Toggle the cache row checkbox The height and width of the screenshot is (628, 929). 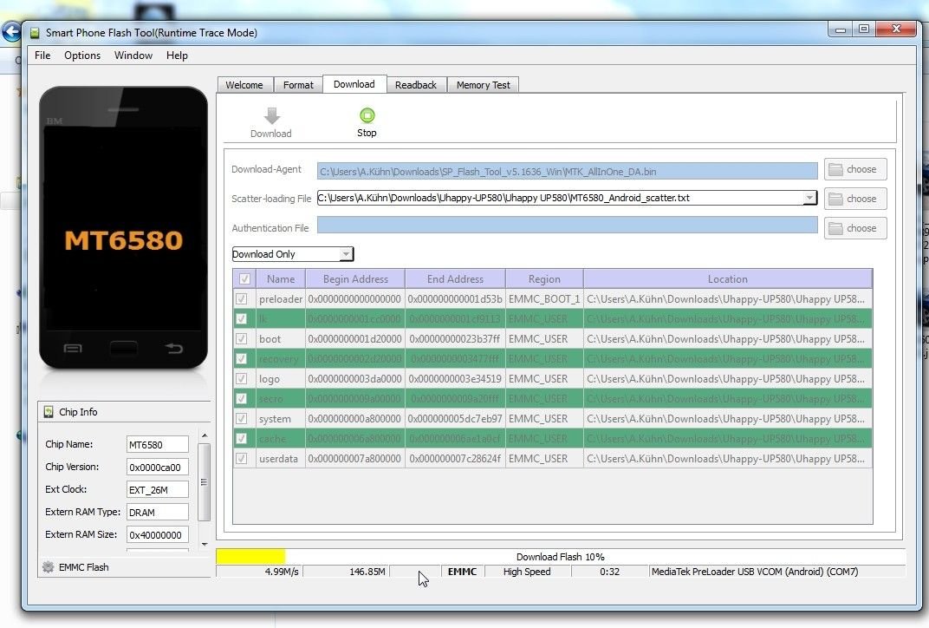pos(241,438)
